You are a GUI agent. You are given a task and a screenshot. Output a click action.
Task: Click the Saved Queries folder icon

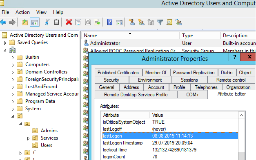[x=12, y=42]
